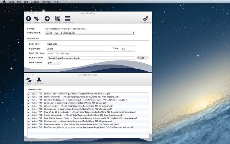Click the checkmark beside Alpha T01 row
The height and width of the screenshot is (144, 230).
coord(29,94)
